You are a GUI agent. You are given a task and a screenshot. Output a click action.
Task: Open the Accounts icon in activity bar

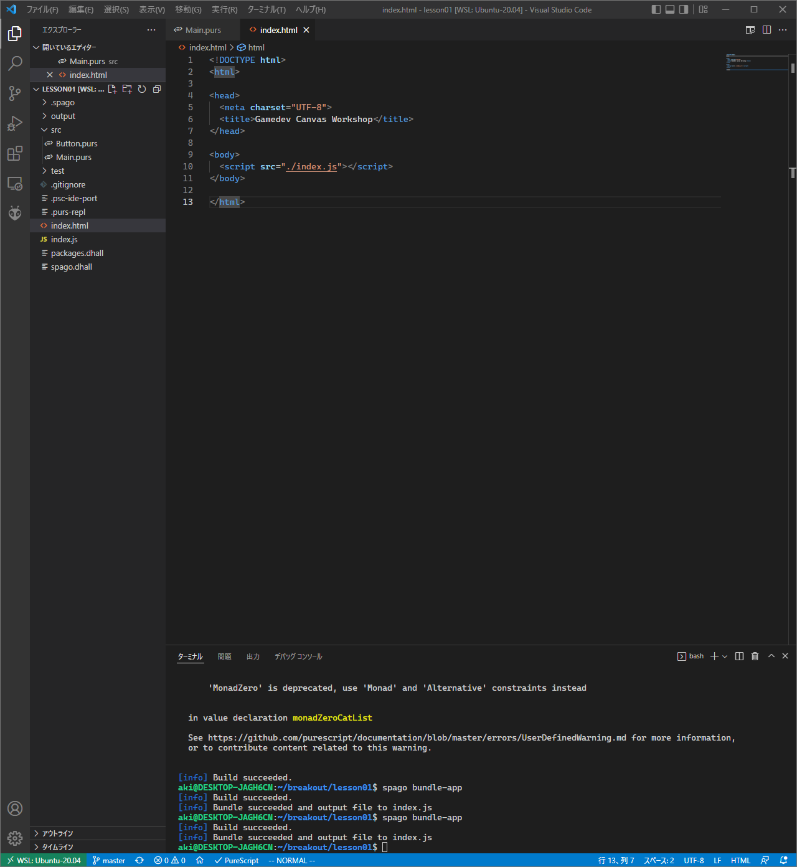tap(15, 808)
